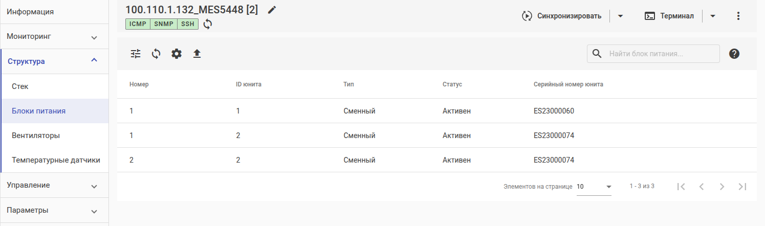Open dropdown arrow next to Терминал
The height and width of the screenshot is (226, 765).
713,16
